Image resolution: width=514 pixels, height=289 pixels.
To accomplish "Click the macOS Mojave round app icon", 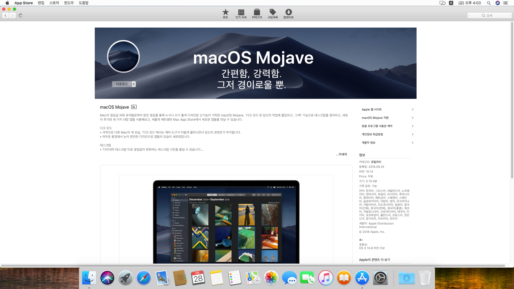I will pos(123,56).
